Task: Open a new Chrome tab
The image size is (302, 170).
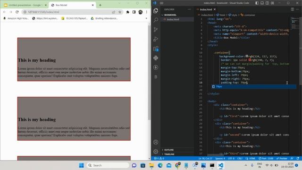Action: (100, 5)
